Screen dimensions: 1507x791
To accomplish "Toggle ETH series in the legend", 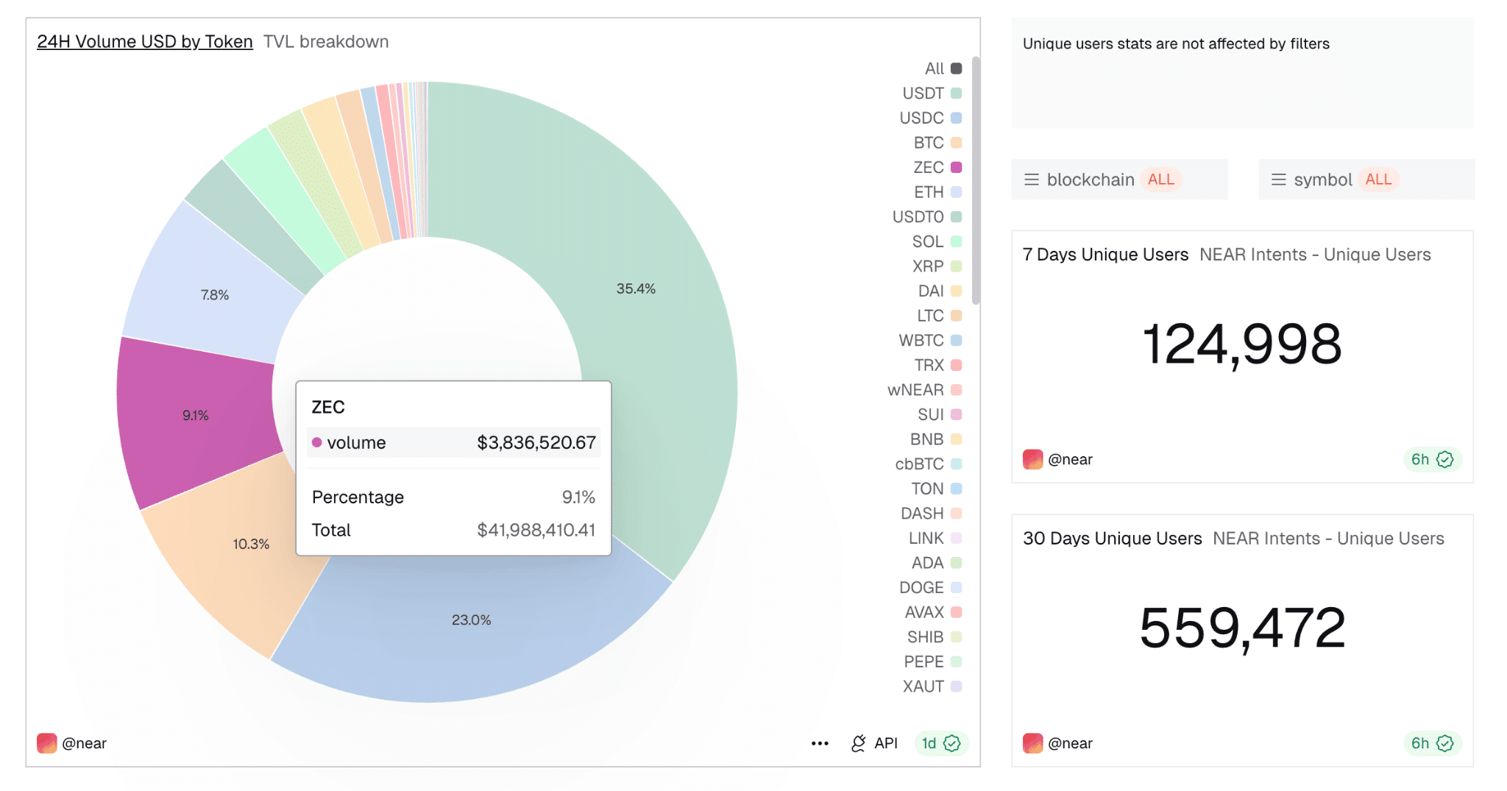I will coord(938,192).
